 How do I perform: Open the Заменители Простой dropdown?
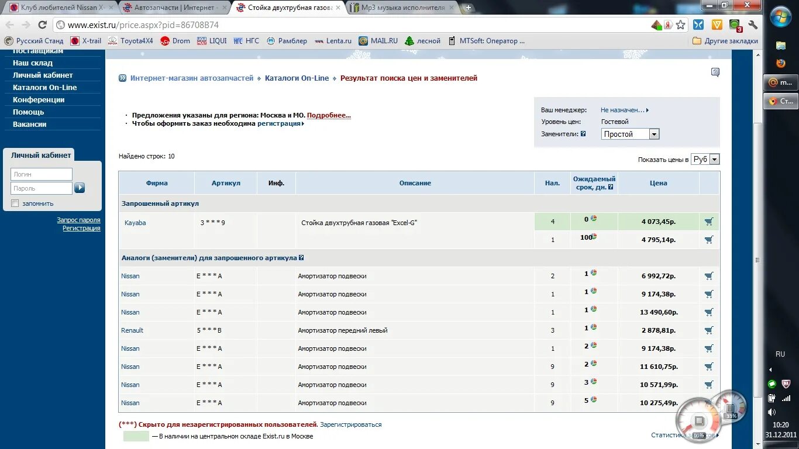click(631, 134)
